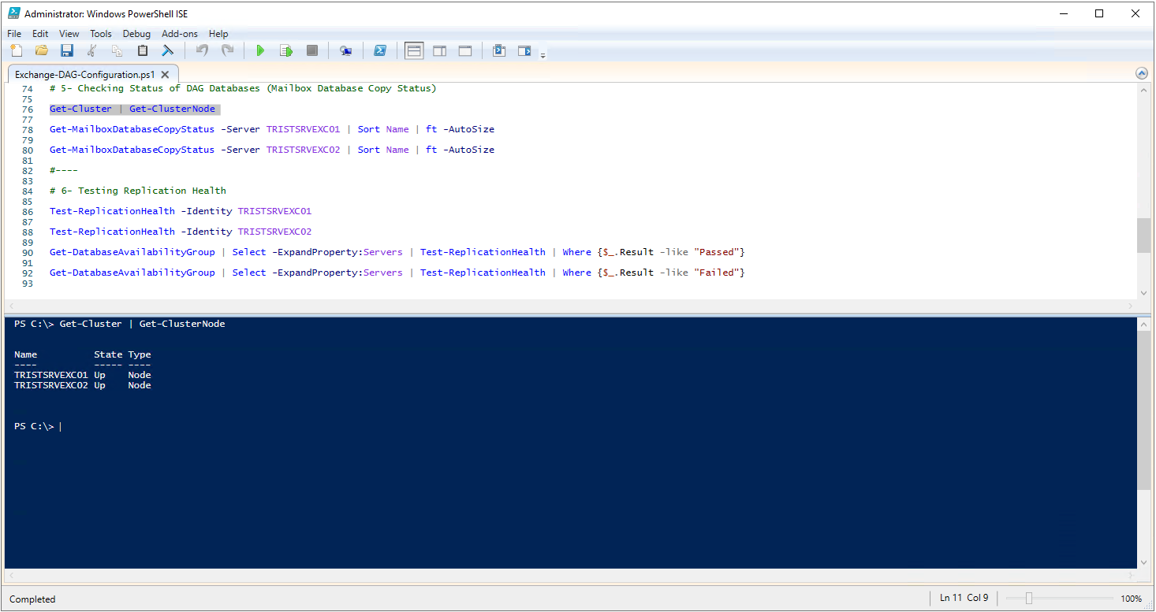Undo the last edit
Viewport: 1156px width, 612px height.
click(202, 51)
